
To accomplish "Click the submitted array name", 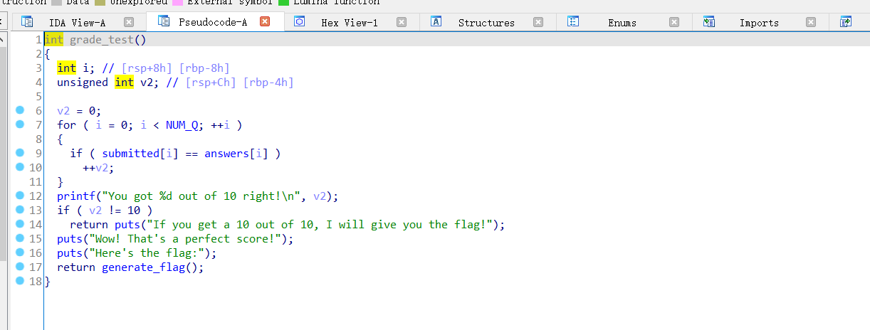I will pos(130,154).
